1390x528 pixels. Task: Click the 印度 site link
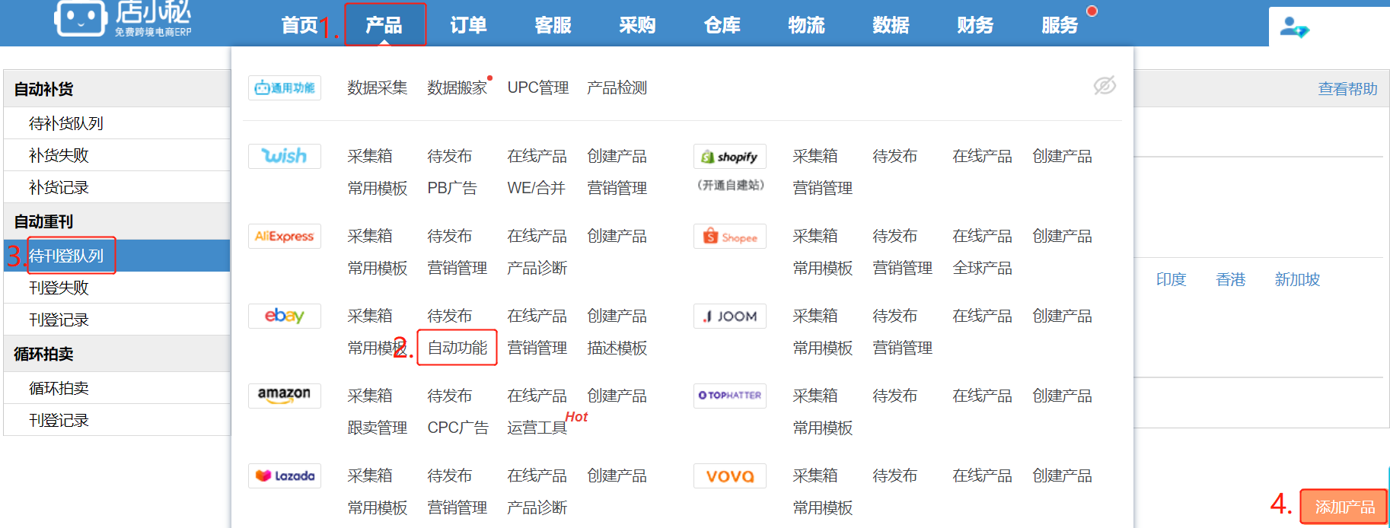click(x=1171, y=279)
